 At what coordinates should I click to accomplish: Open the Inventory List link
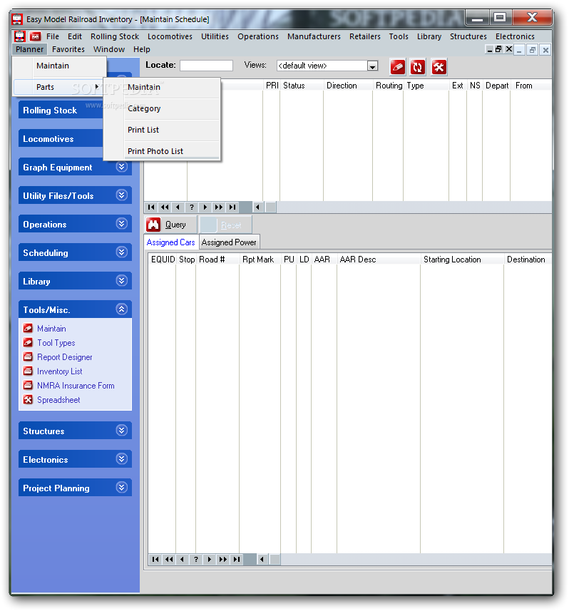(x=60, y=371)
